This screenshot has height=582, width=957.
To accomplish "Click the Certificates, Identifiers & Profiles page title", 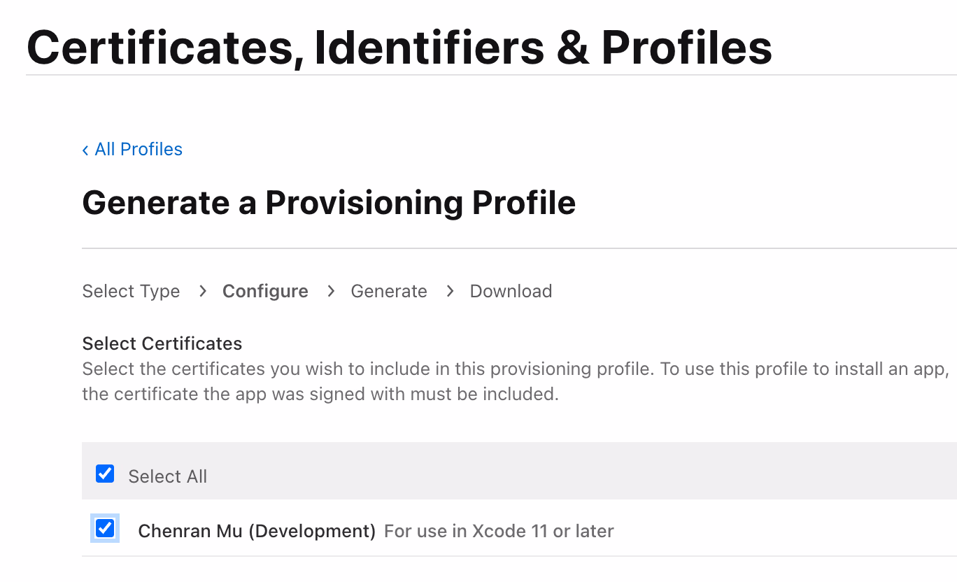I will (x=399, y=48).
